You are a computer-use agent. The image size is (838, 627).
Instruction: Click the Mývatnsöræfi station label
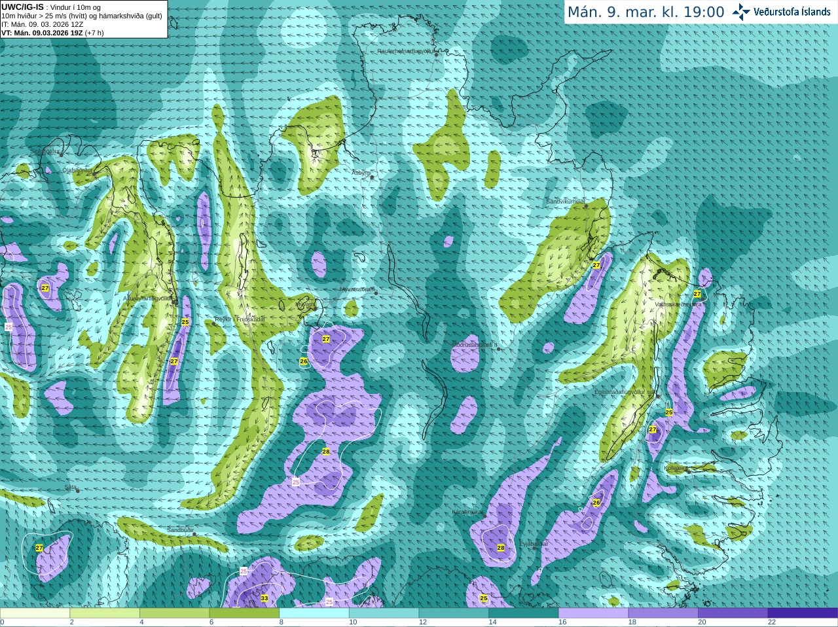[357, 289]
